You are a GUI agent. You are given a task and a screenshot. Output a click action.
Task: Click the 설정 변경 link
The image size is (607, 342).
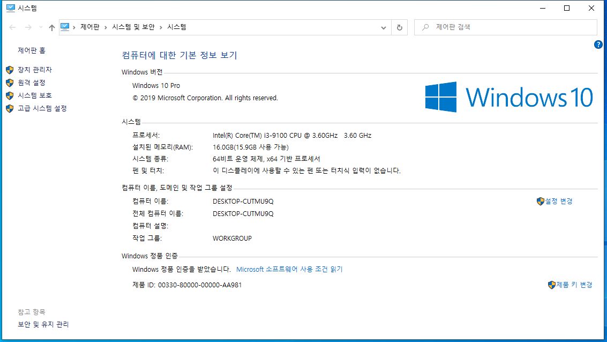pos(559,201)
